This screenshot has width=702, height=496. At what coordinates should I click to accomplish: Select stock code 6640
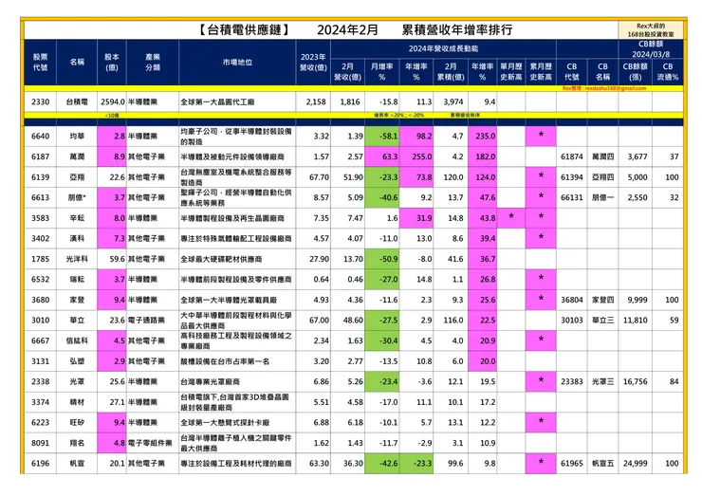pyautogui.click(x=40, y=136)
